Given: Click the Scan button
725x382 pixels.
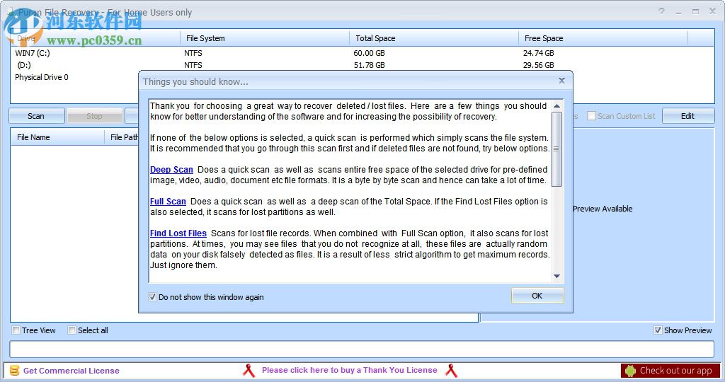Looking at the screenshot, I should tap(37, 116).
